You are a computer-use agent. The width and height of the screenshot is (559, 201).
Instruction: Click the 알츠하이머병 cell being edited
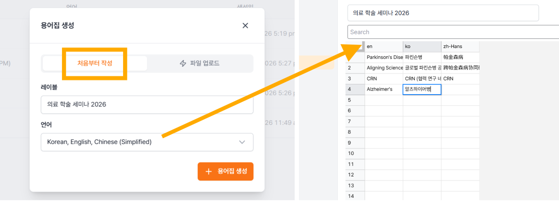click(422, 90)
